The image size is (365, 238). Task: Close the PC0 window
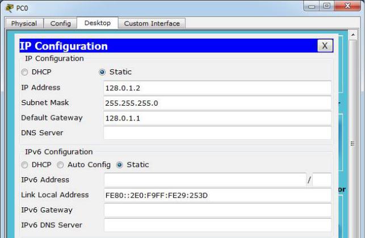(x=347, y=6)
